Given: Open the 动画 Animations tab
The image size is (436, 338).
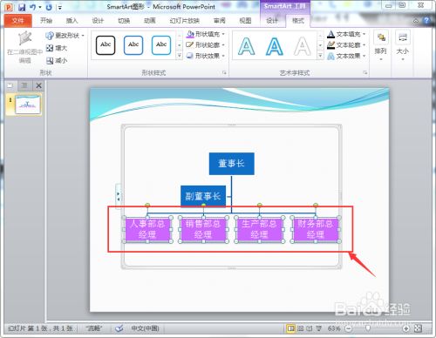Looking at the screenshot, I should click(x=150, y=20).
